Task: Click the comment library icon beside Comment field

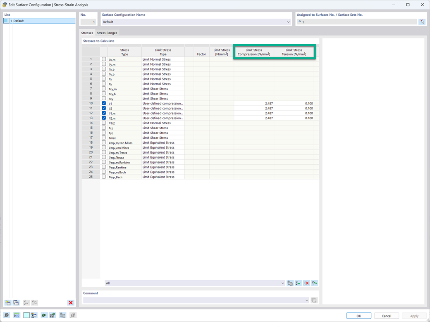Action: click(x=314, y=301)
